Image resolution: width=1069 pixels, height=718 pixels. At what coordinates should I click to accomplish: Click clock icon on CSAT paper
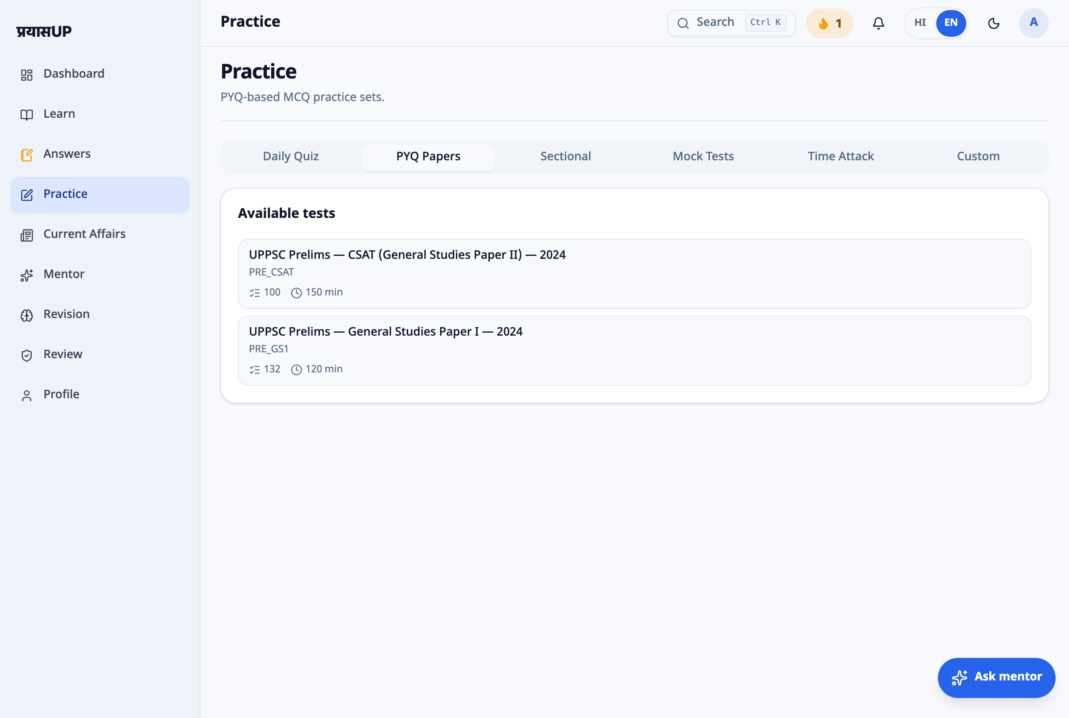(x=296, y=293)
